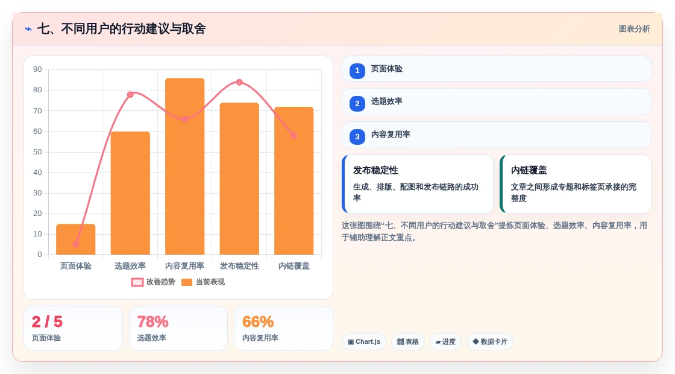Click the trend line point above 选题效率
This screenshot has width=675, height=374.
130,94
